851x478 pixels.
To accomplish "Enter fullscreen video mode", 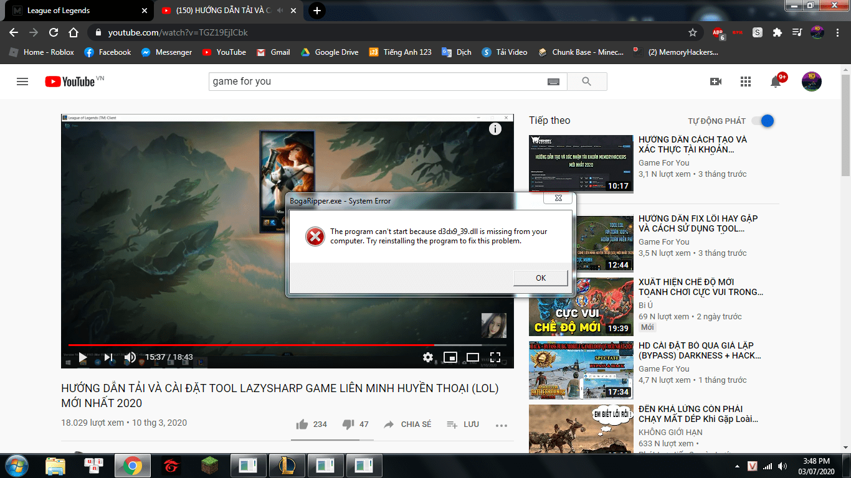I will [495, 357].
